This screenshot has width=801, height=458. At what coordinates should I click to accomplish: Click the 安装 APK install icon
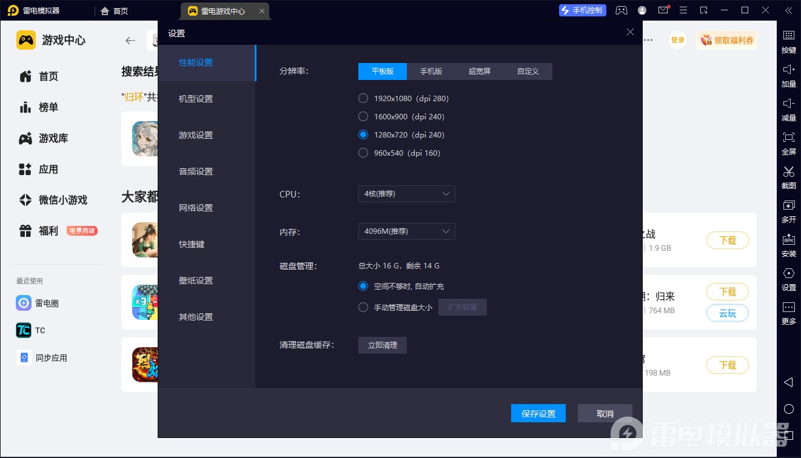pos(788,240)
